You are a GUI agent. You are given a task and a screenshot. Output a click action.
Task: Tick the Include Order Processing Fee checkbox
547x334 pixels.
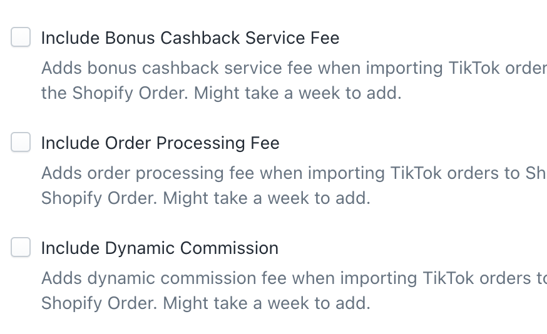click(x=21, y=142)
